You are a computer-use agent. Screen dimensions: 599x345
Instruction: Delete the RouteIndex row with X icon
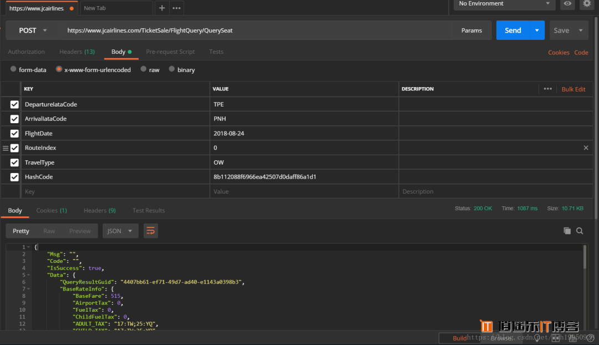pyautogui.click(x=586, y=148)
